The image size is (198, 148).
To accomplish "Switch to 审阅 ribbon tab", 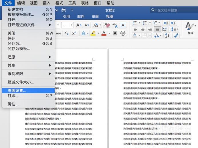I will [x=95, y=17].
